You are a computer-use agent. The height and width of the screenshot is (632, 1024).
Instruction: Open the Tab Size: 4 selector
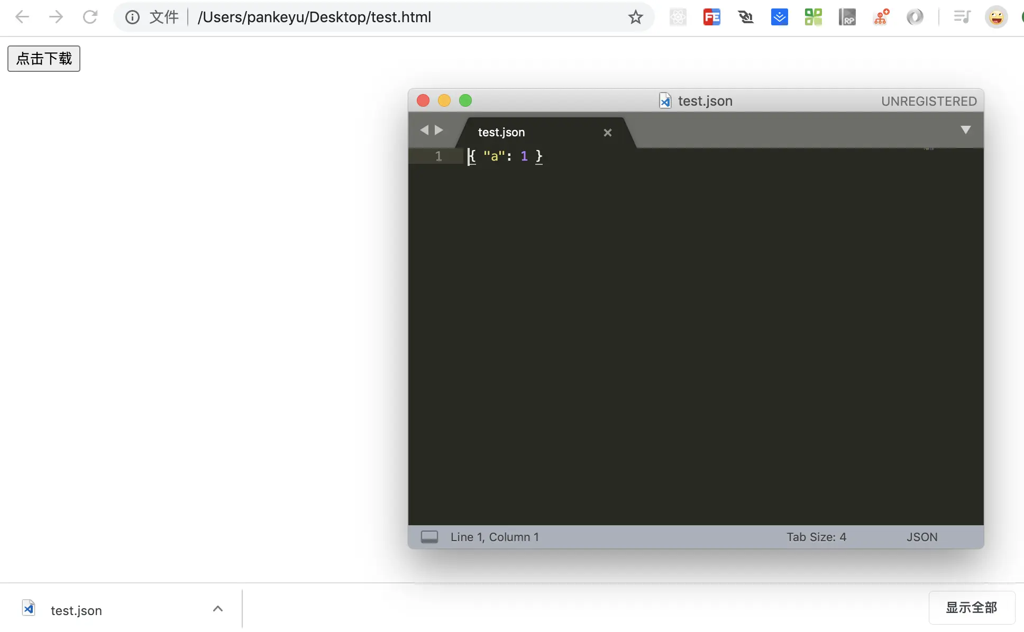tap(816, 537)
